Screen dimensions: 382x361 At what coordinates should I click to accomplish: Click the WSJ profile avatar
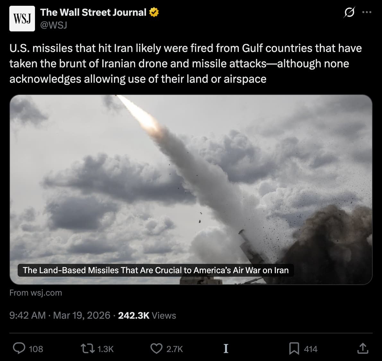pos(22,18)
